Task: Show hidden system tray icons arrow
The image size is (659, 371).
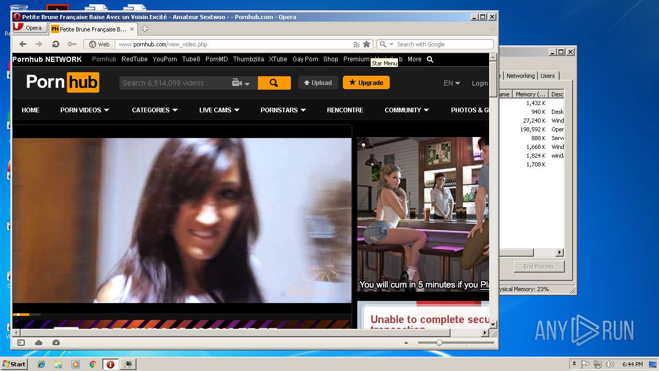Action: point(574,364)
